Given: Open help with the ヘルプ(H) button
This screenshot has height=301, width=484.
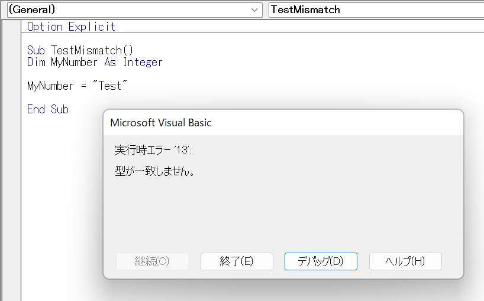Looking at the screenshot, I should (x=405, y=261).
